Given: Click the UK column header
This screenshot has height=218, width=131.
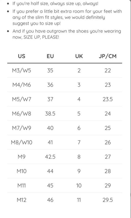Looking at the screenshot, I should pyautogui.click(x=79, y=56).
